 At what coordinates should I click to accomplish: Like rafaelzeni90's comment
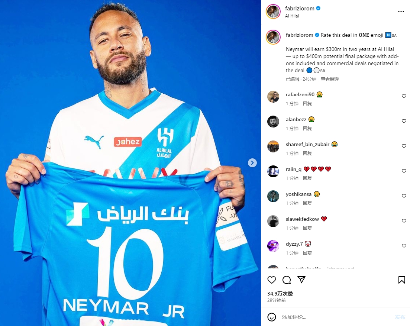pyautogui.click(x=404, y=96)
